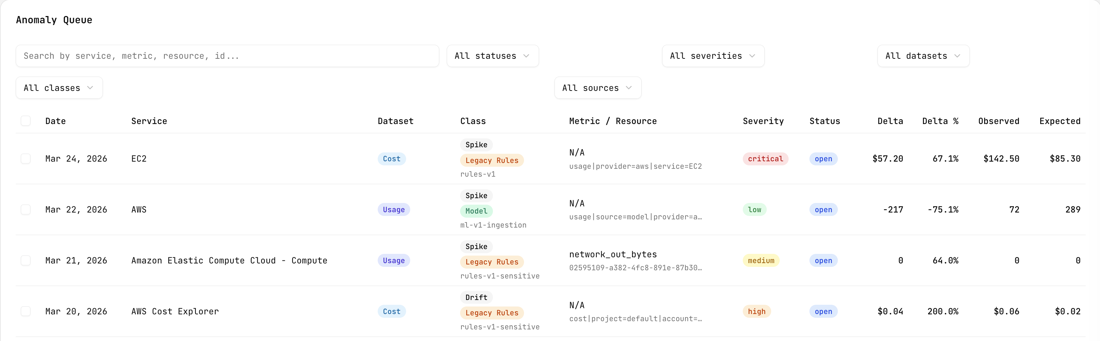The image size is (1100, 341).
Task: Sort by the Severity column header
Action: coord(763,121)
